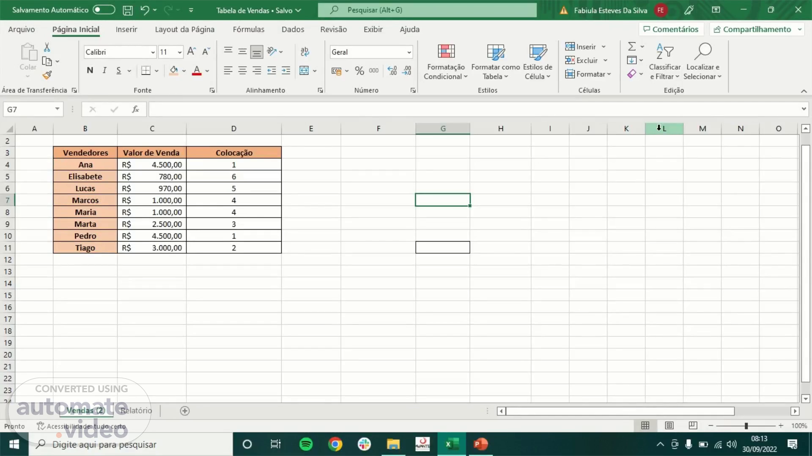
Task: Expand the Name Box dropdown arrow
Action: coord(57,109)
